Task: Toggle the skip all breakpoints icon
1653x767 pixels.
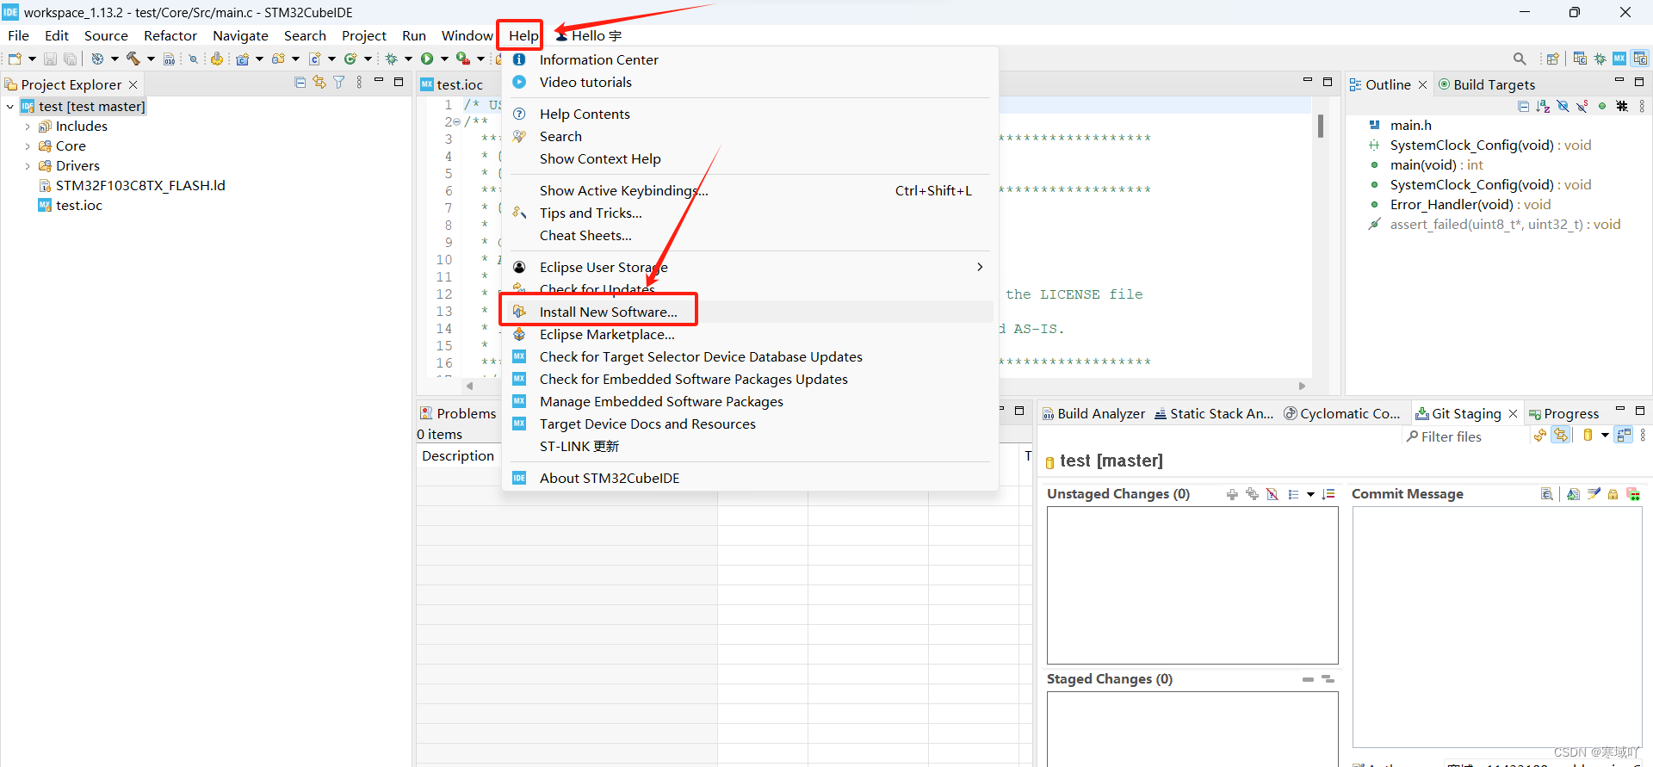Action: point(193,59)
